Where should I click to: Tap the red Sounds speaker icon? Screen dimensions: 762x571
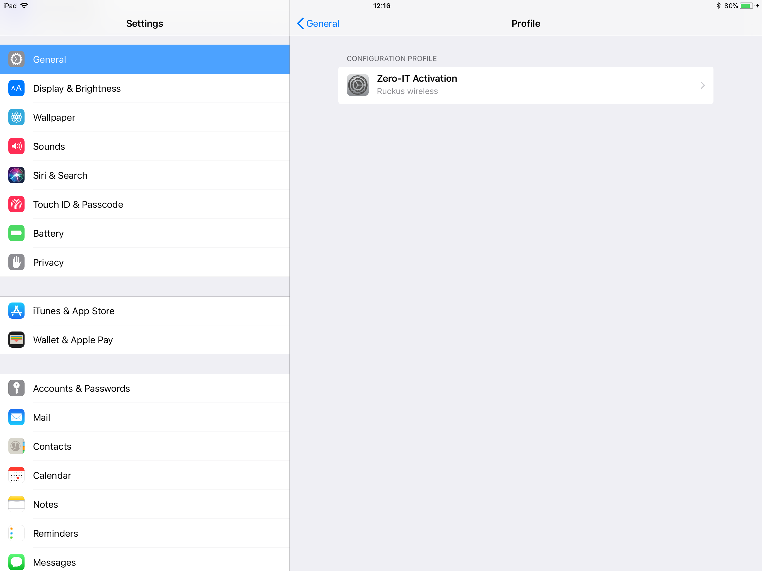16,146
